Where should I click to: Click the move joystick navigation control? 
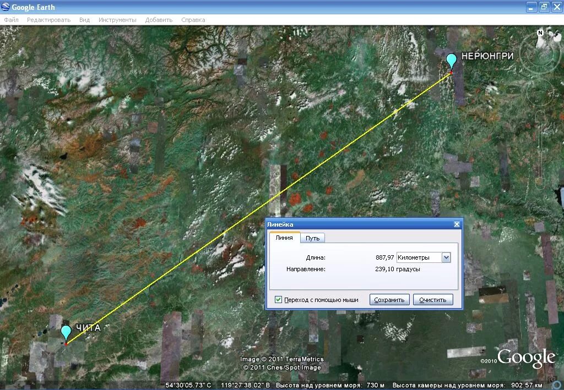pos(540,92)
